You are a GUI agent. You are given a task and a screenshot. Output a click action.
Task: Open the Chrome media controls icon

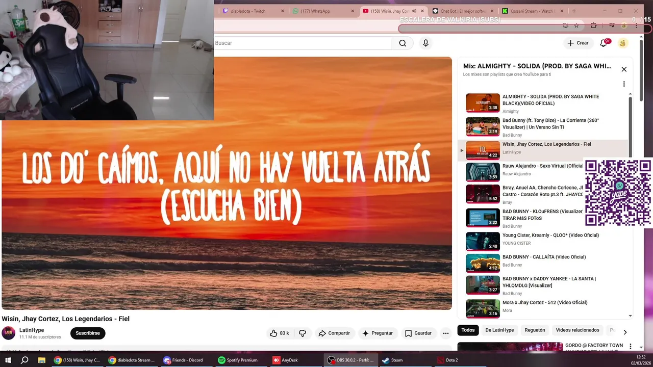[x=611, y=25]
